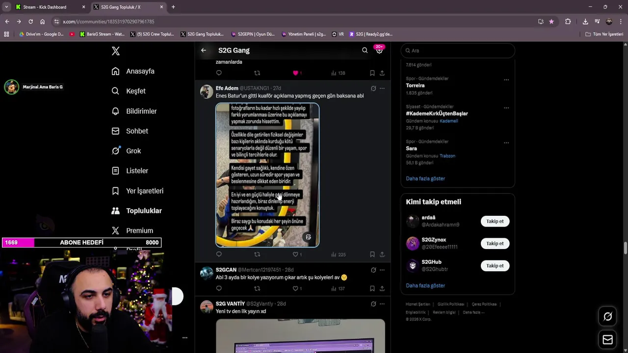Image resolution: width=628 pixels, height=353 pixels.
Task: Click the X logo in sidebar
Action: pyautogui.click(x=115, y=51)
